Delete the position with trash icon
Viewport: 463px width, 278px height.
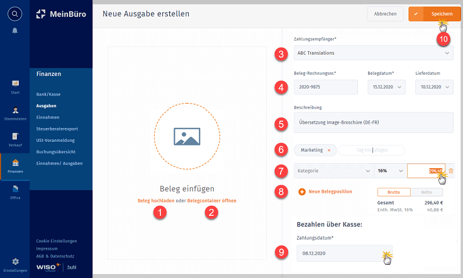pyautogui.click(x=451, y=171)
